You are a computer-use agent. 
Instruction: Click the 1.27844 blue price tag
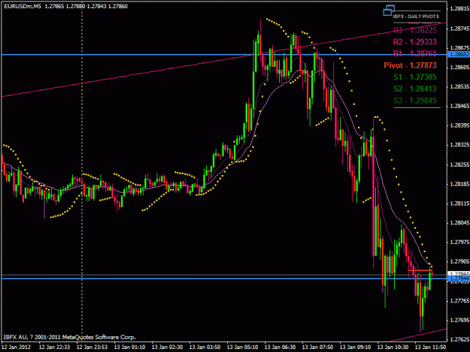point(459,278)
